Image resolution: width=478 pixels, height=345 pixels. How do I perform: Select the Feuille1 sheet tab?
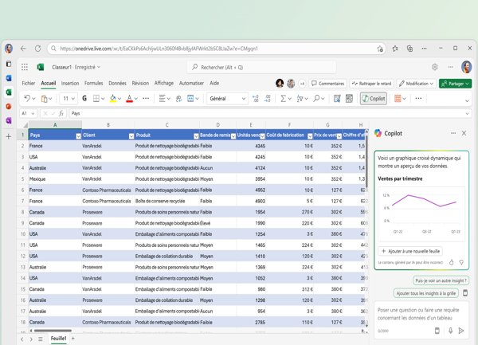click(58, 339)
